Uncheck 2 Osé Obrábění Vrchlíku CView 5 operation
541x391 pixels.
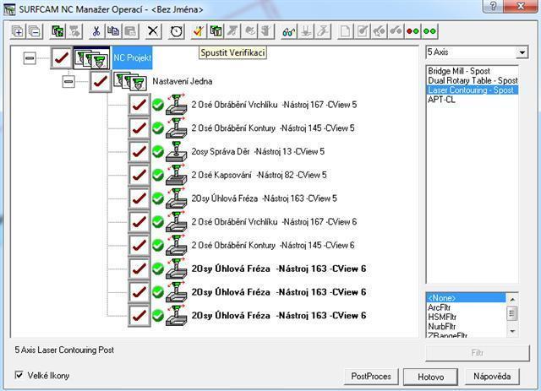point(139,105)
